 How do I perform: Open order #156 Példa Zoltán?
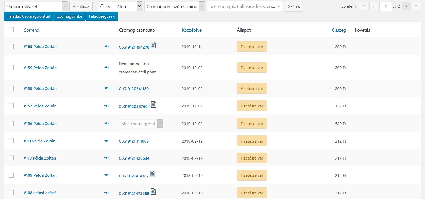coord(40,123)
